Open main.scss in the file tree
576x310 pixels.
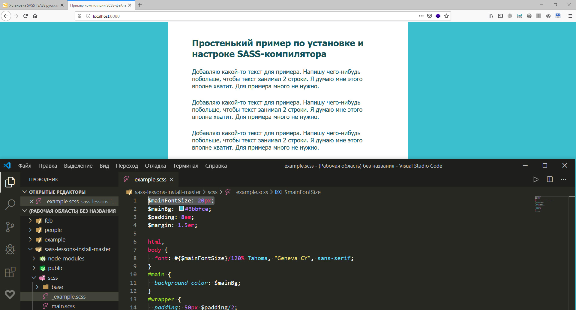[x=63, y=306]
